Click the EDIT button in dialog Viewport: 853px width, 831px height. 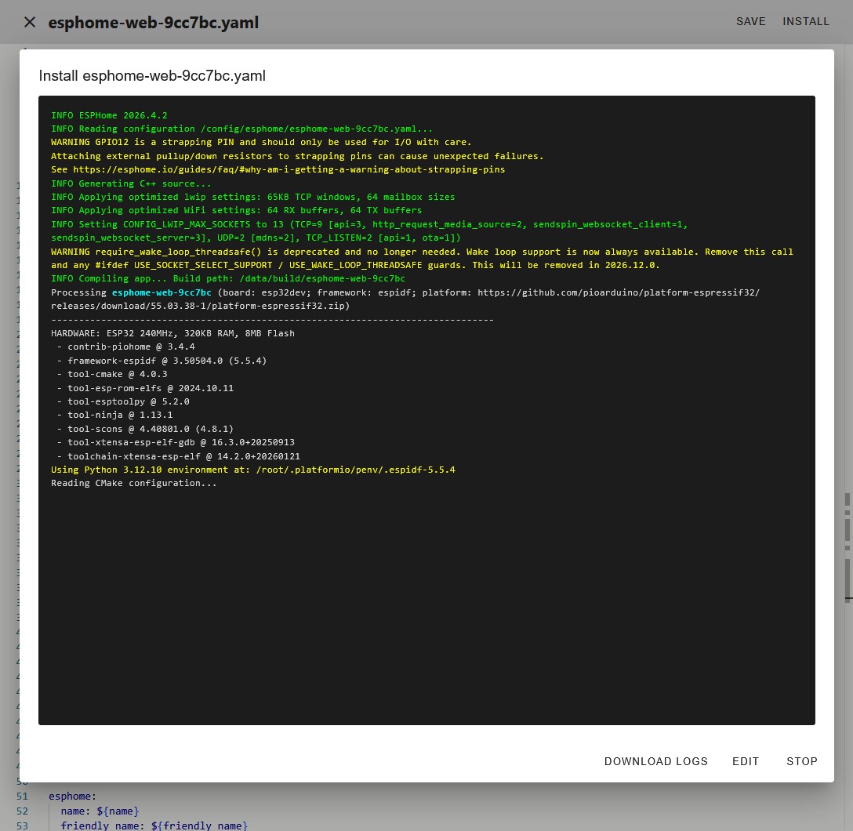click(x=746, y=761)
